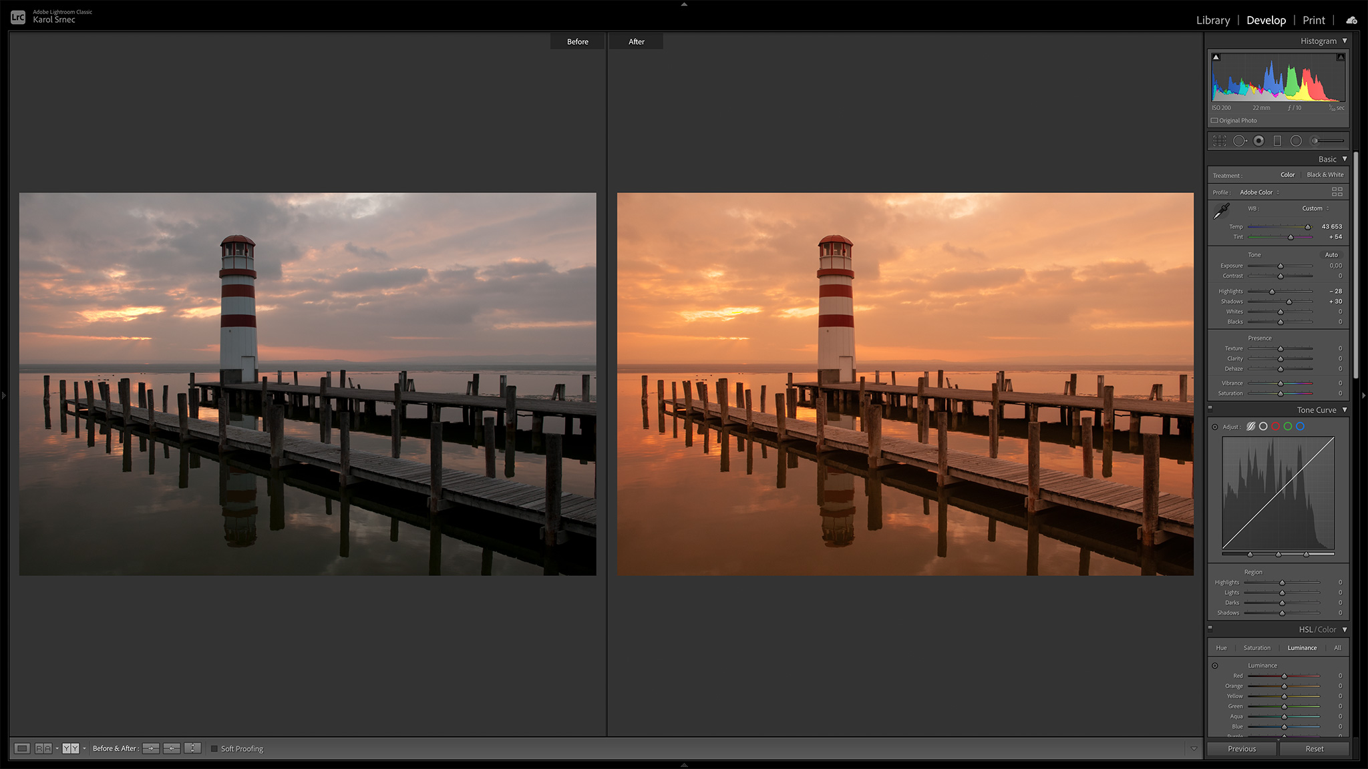Viewport: 1368px width, 769px height.
Task: Click the Lightroom Classic Lrc logo
Action: point(18,17)
